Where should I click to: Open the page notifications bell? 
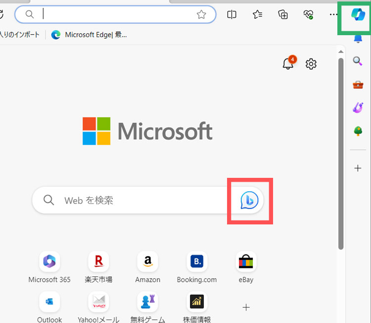tap(289, 62)
